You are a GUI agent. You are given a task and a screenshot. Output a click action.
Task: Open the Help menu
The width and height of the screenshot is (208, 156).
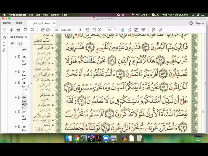(65, 15)
